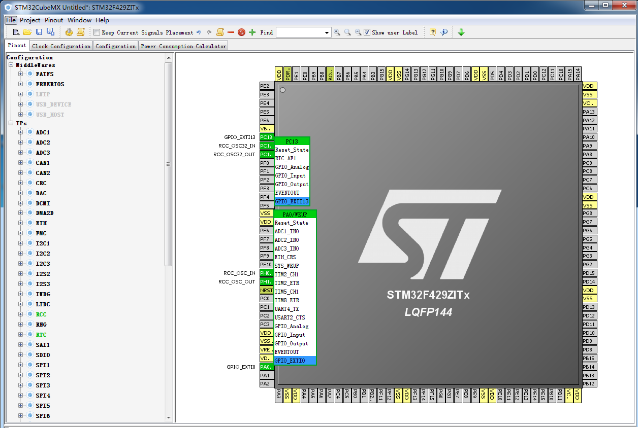Image resolution: width=638 pixels, height=428 pixels.
Task: Click the Save Project disk icon
Action: pyautogui.click(x=39, y=32)
